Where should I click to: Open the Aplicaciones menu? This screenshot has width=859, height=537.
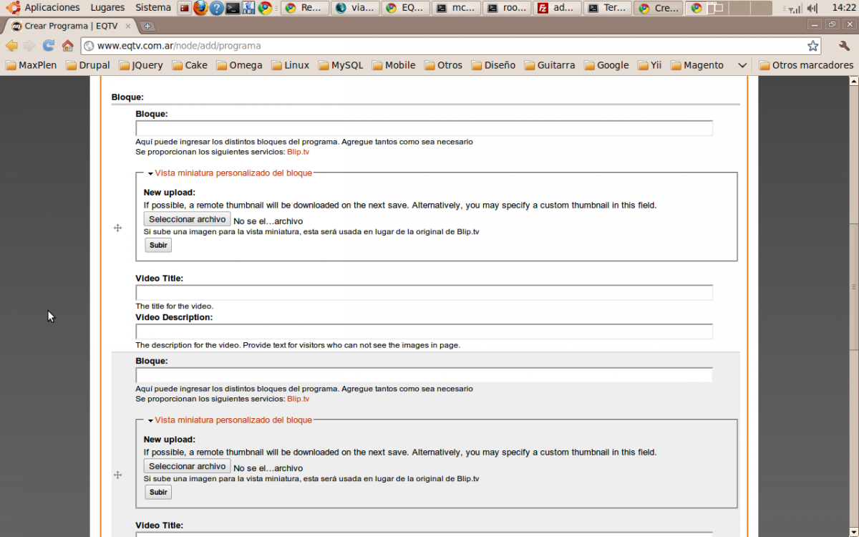52,8
